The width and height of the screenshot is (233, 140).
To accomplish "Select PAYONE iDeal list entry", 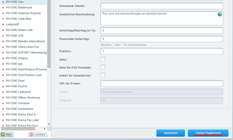I will (x=23, y=81).
